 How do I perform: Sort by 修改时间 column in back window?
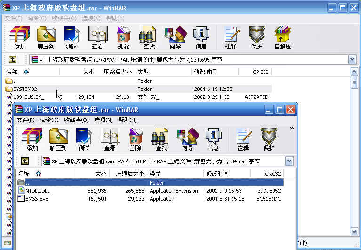(x=215, y=72)
